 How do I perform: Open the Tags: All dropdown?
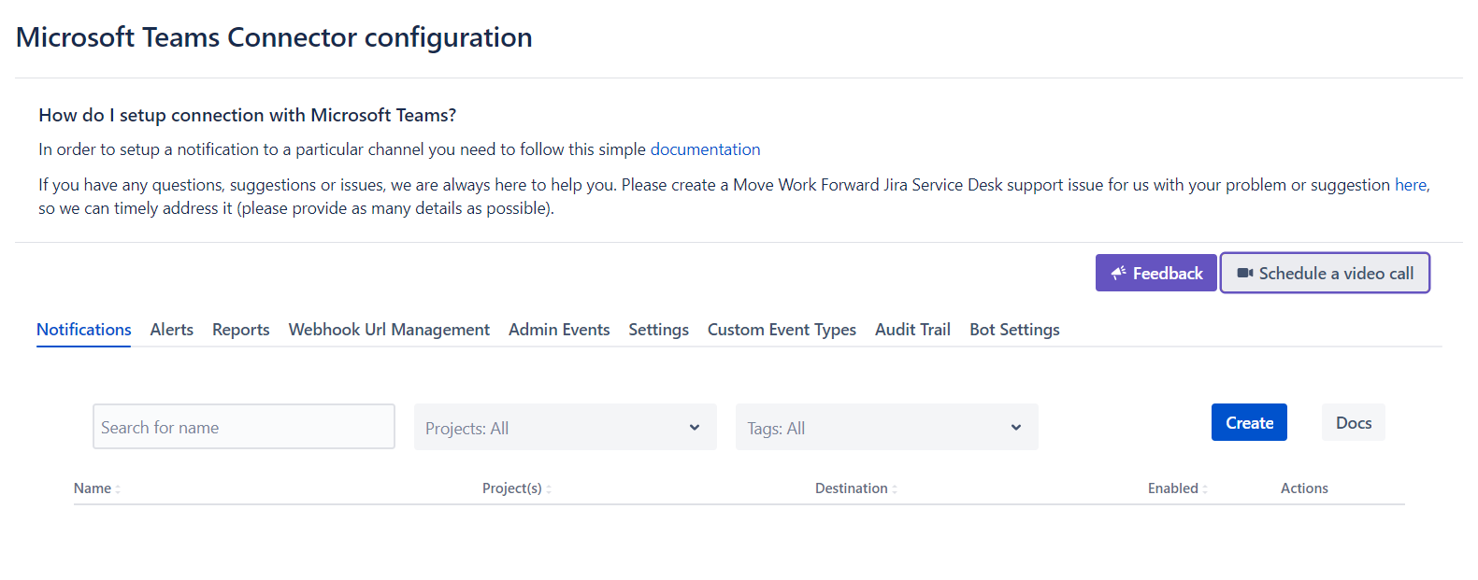tap(887, 427)
